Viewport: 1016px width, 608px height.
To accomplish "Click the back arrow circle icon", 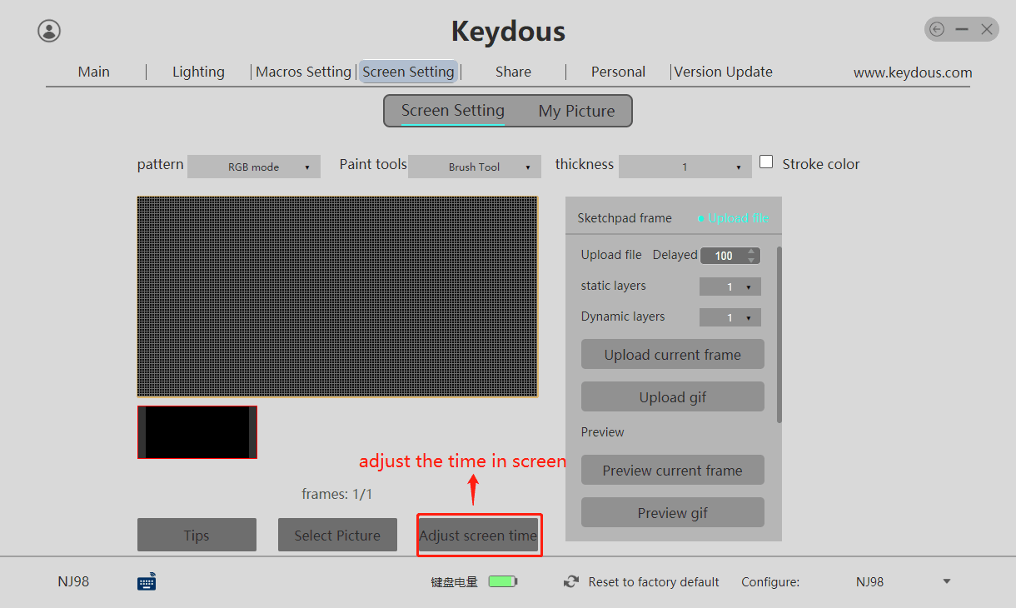I will [937, 30].
